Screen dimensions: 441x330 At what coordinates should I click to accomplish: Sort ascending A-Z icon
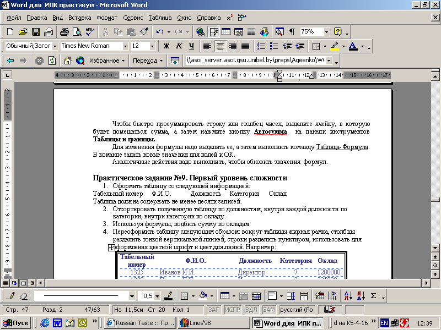click(x=348, y=296)
